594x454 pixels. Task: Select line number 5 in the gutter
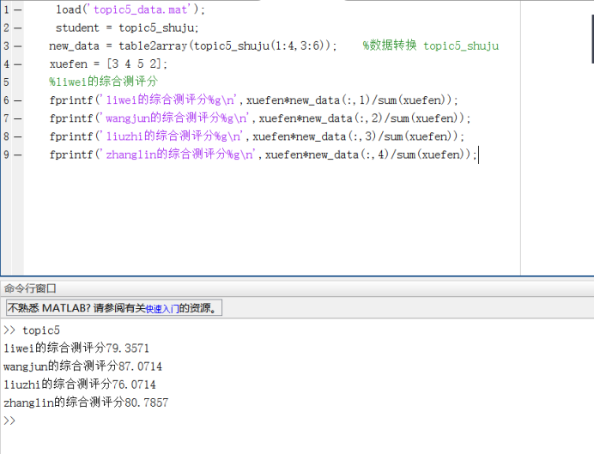click(6, 82)
